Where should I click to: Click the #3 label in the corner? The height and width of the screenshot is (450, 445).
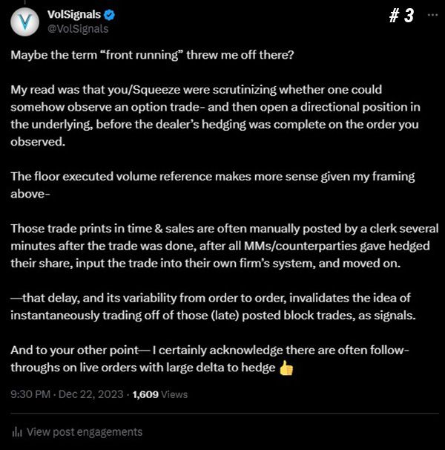point(402,16)
